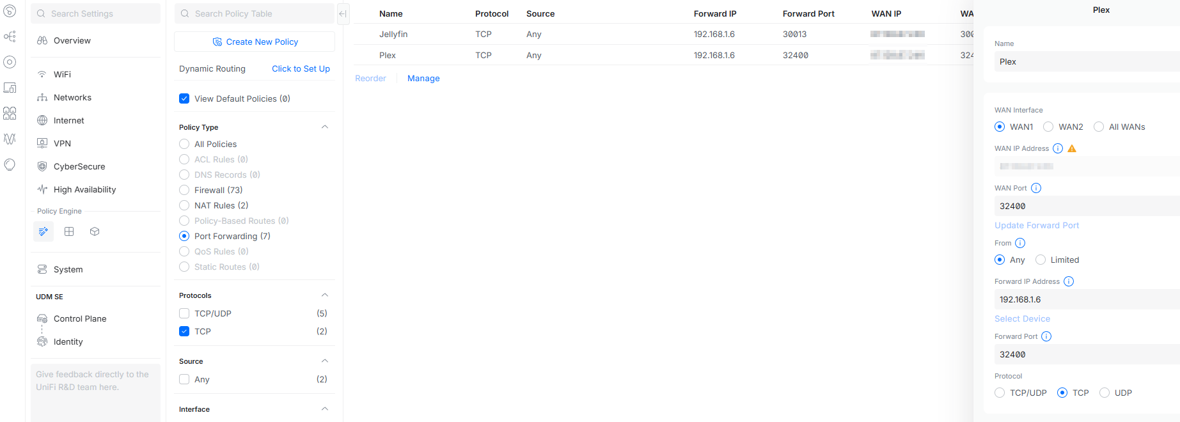Click Create New Policy button
This screenshot has height=422, width=1180.
point(255,42)
